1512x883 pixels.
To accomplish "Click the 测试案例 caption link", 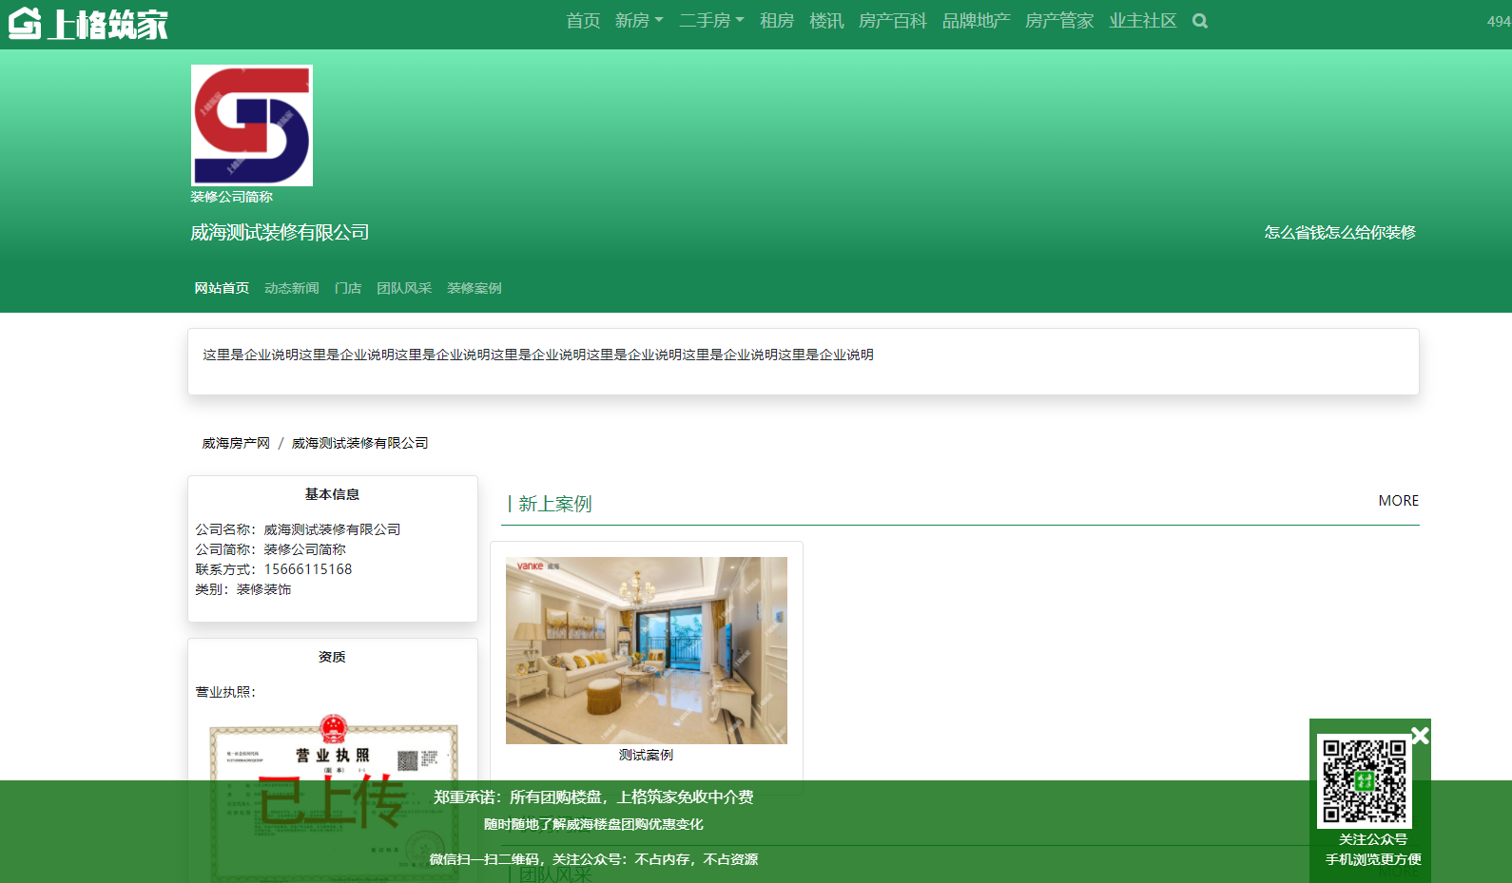I will 646,755.
